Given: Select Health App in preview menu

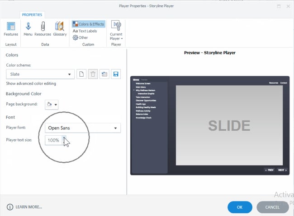Looking at the screenshot, I should [x=141, y=104].
